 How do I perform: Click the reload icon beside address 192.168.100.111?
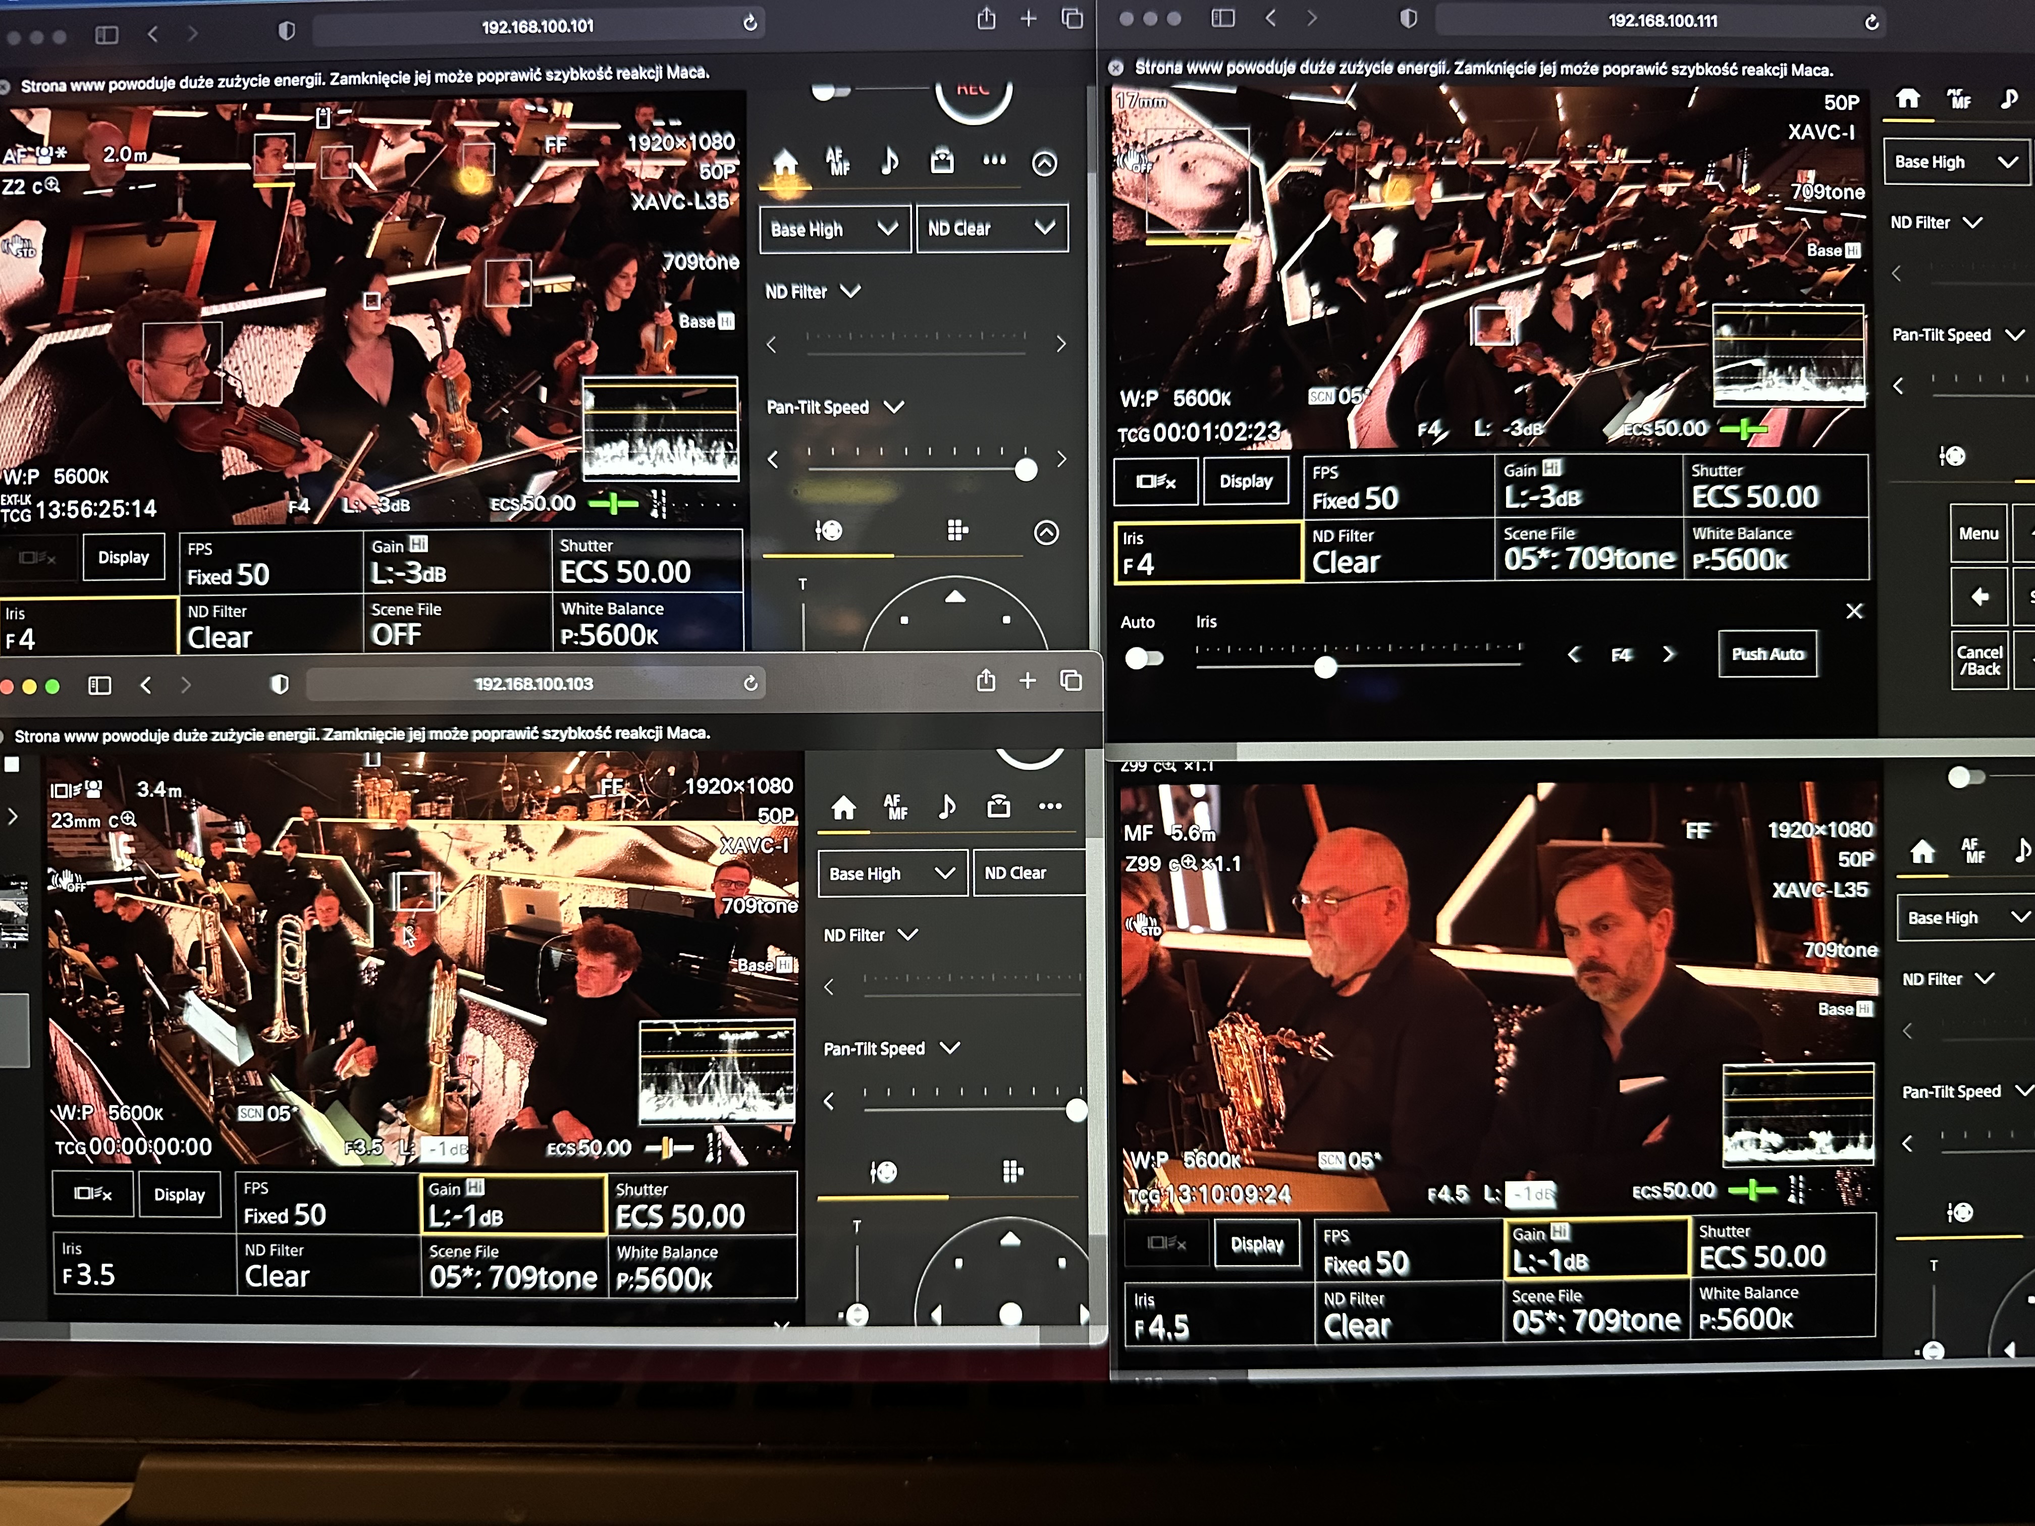pyautogui.click(x=1871, y=22)
